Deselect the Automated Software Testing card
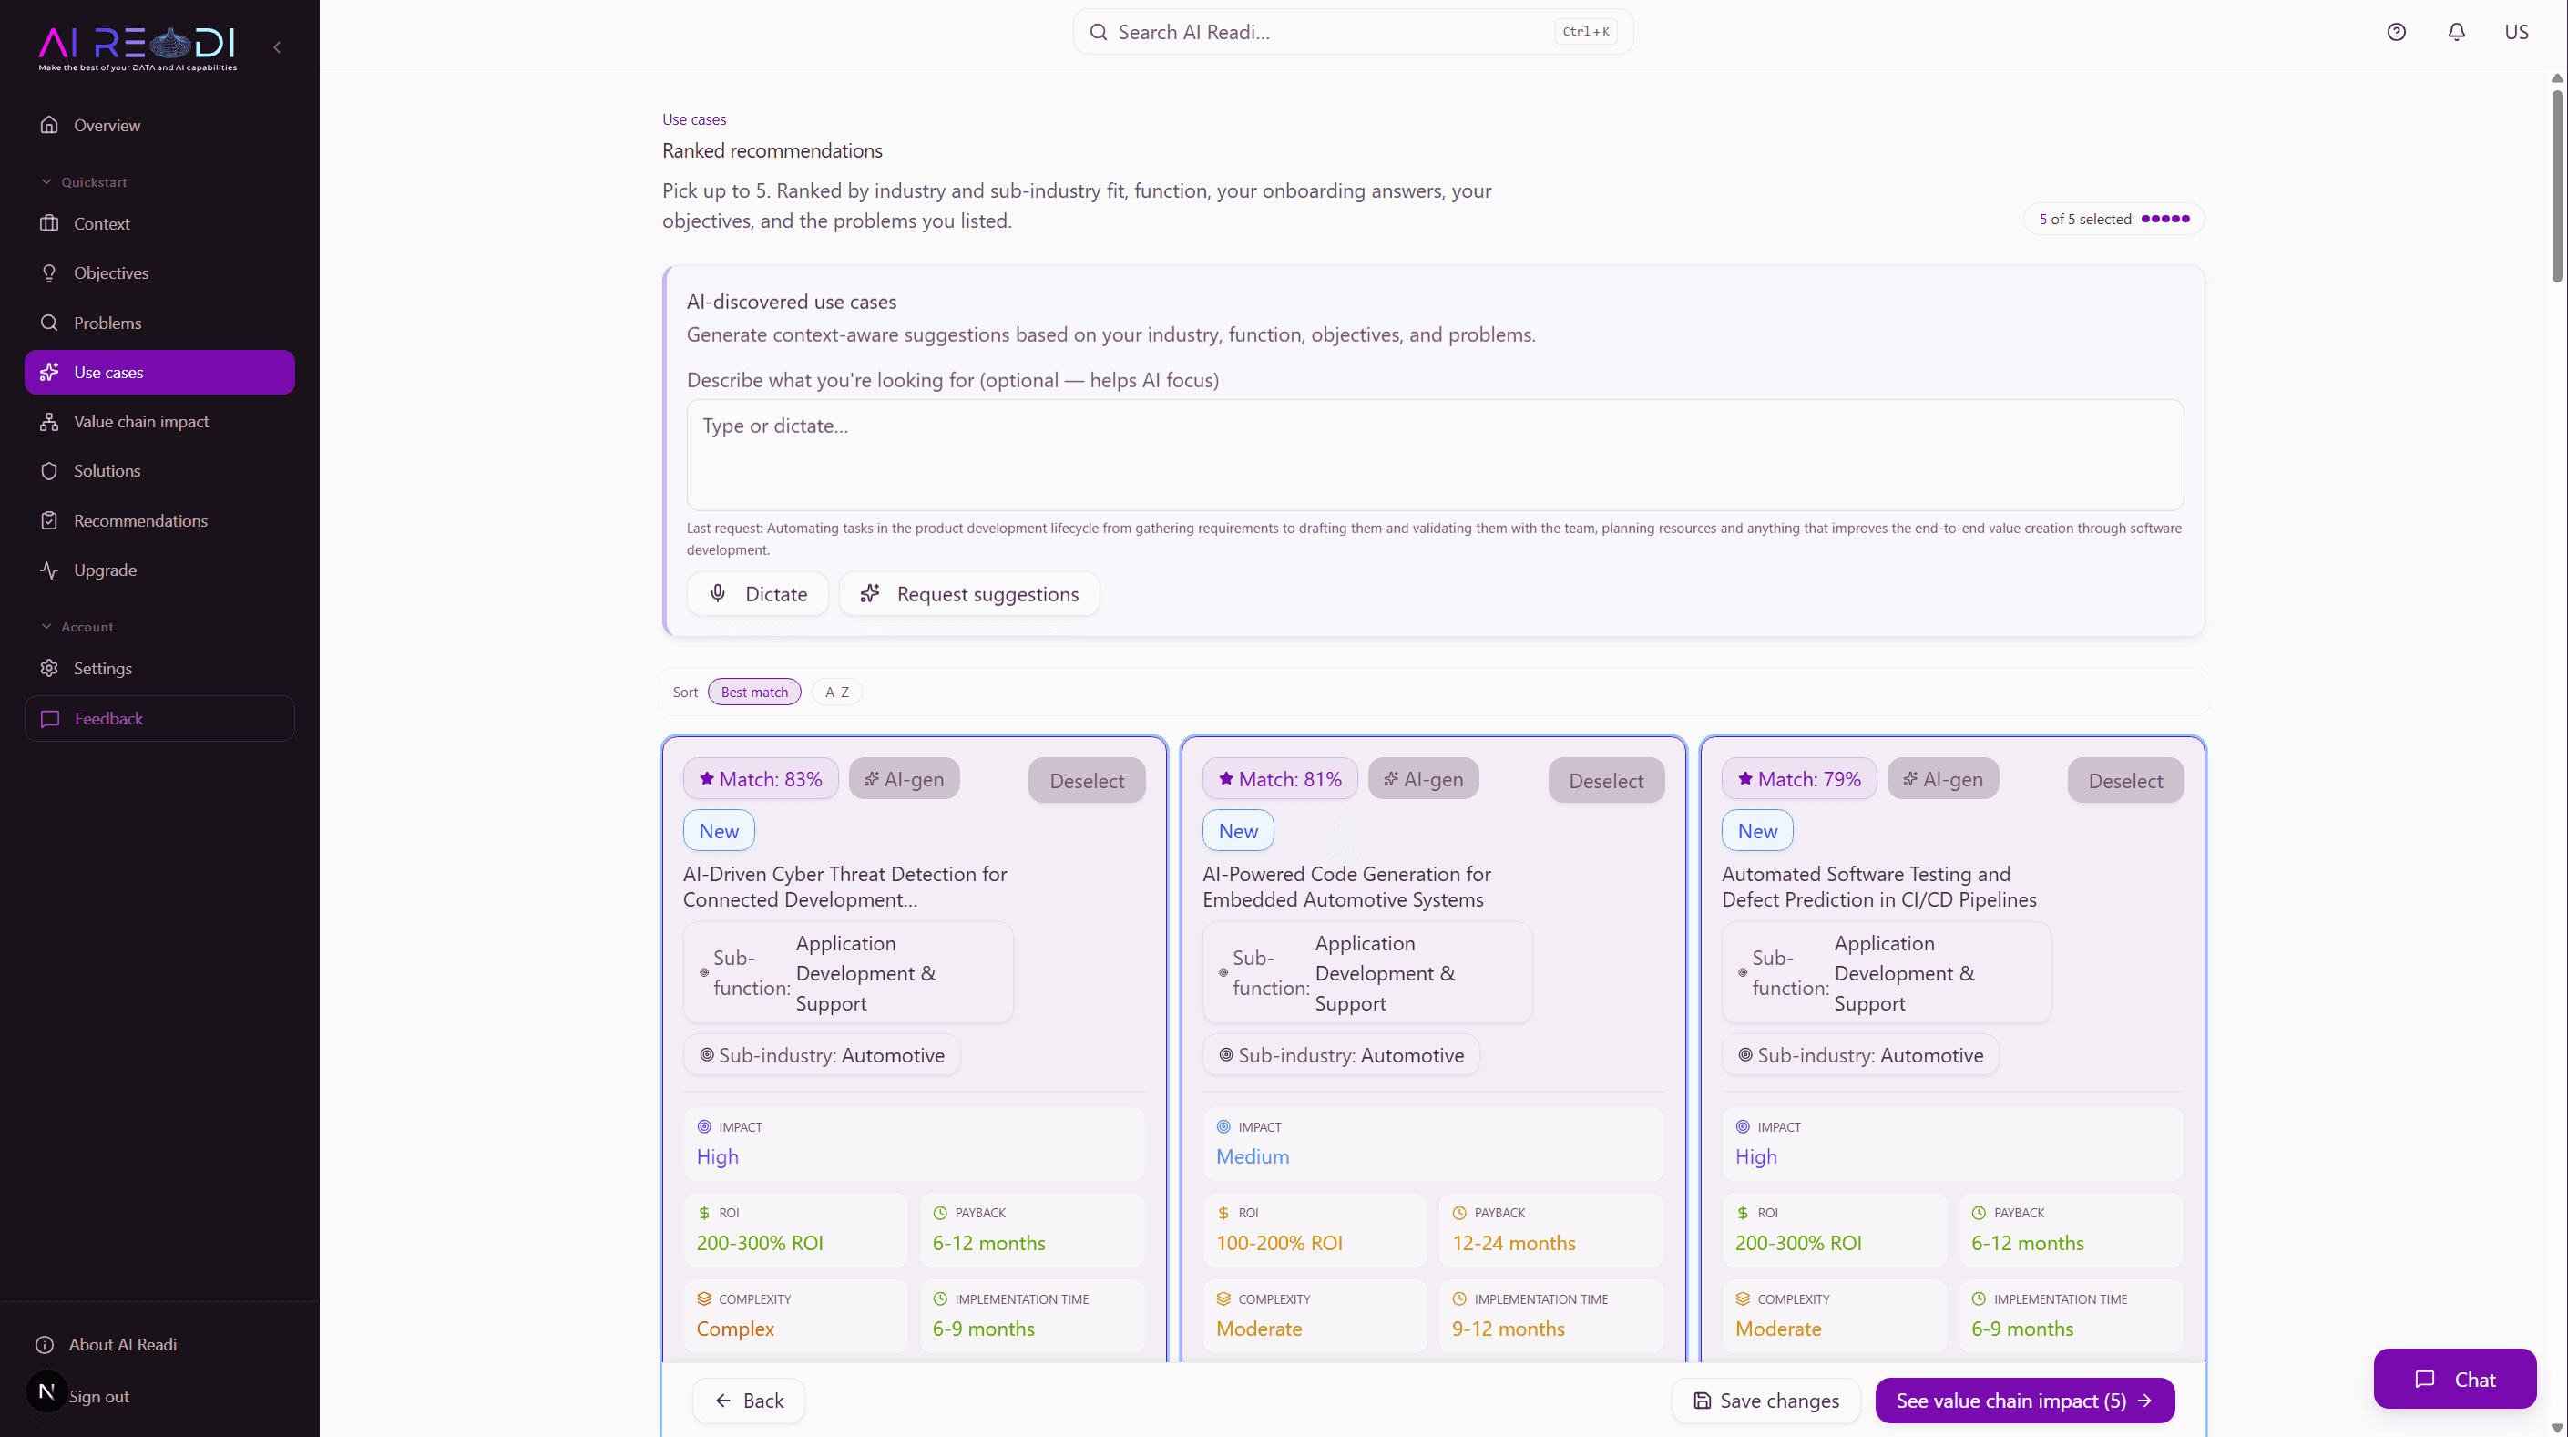This screenshot has height=1437, width=2568. (2125, 781)
